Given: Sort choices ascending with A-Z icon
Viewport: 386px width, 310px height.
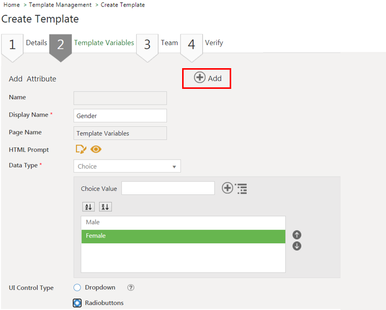Looking at the screenshot, I should (88, 207).
